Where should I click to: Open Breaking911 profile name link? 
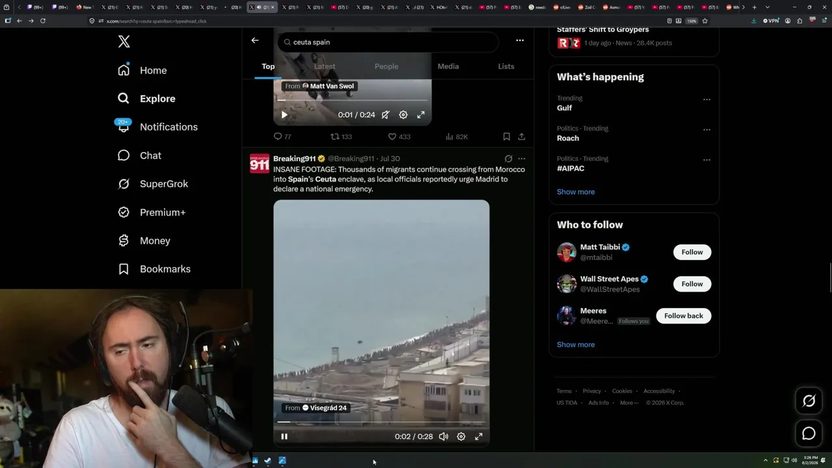click(x=294, y=159)
